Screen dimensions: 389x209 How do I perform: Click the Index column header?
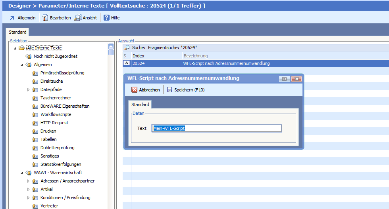pos(156,56)
